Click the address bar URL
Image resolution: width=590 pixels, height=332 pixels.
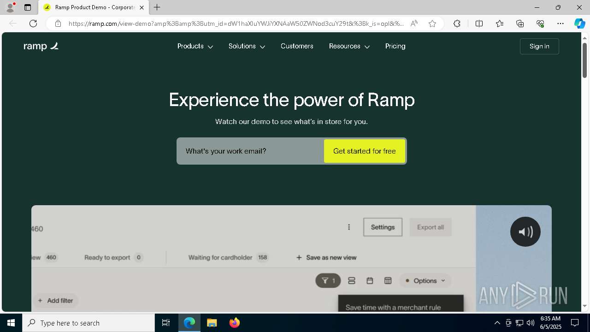tap(236, 24)
